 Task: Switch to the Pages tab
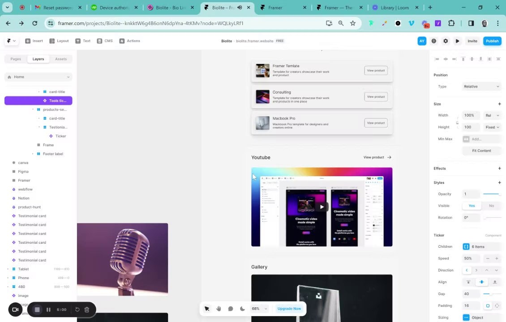[15, 59]
